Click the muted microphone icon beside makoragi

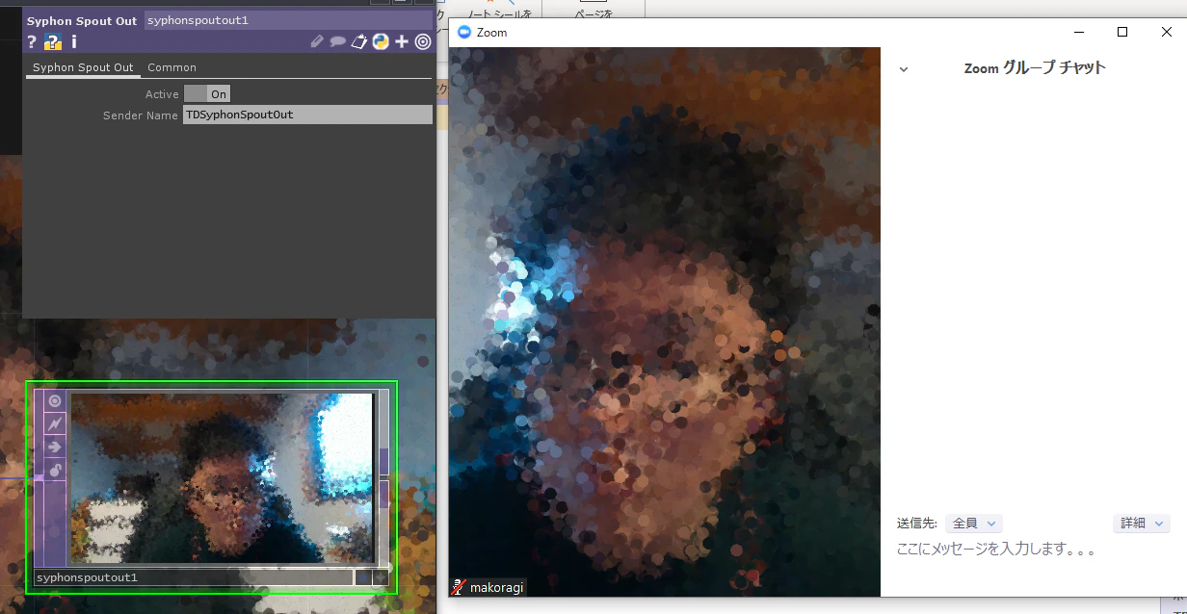(459, 587)
